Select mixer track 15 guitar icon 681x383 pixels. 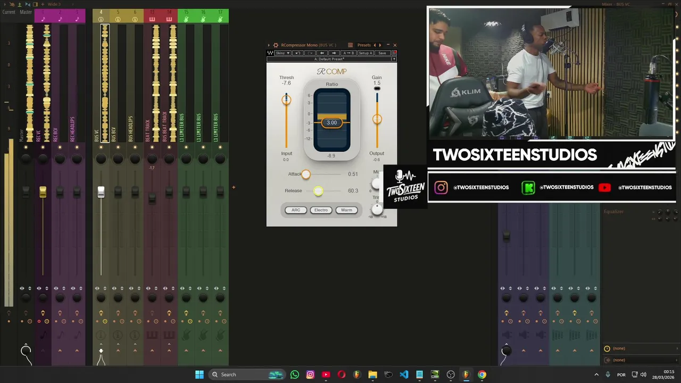pyautogui.click(x=186, y=20)
